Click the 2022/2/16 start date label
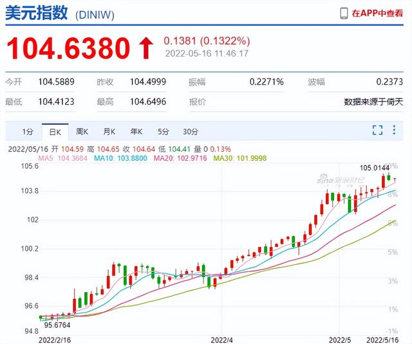 (x=55, y=340)
